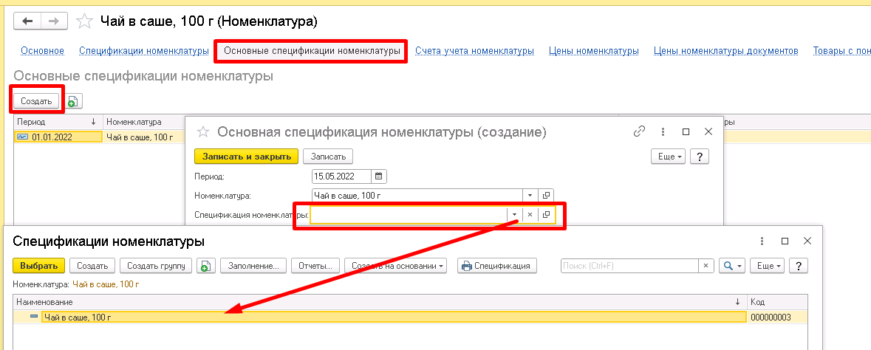Expand the Номенклатура field dropdown
Screen dimensions: 871x350
point(530,196)
